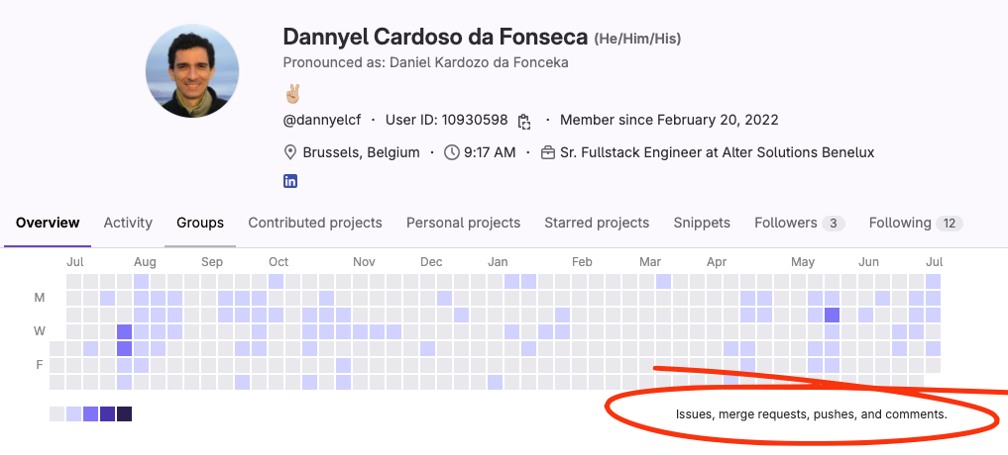The height and width of the screenshot is (455, 1008).
Task: Click the clock icon beside local time
Action: (452, 153)
